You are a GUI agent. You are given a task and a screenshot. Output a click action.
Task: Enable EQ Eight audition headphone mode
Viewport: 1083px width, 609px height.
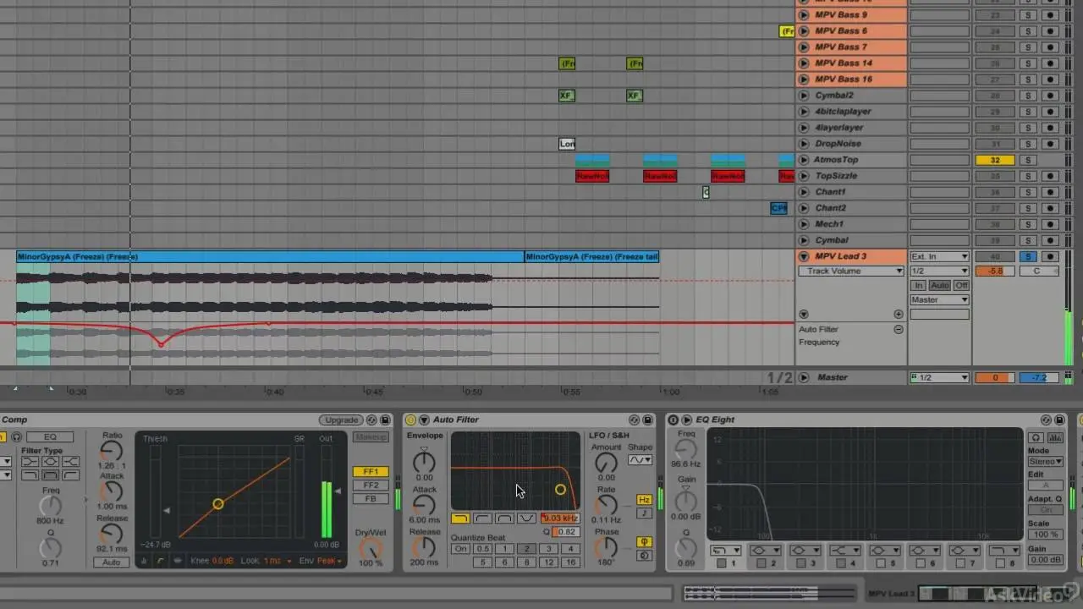[1035, 437]
